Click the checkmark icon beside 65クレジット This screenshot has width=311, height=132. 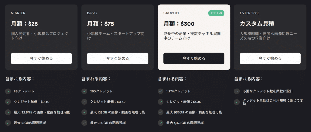(x=8, y=91)
